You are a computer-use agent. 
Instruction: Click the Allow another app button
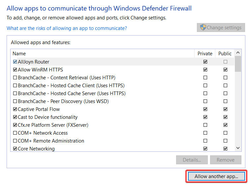tap(216, 176)
